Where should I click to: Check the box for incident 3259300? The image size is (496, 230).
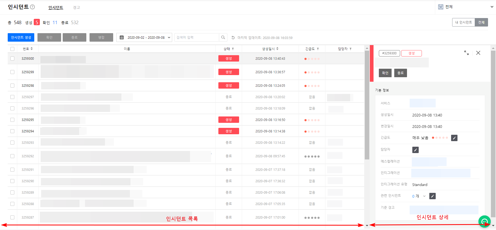[x=12, y=58]
